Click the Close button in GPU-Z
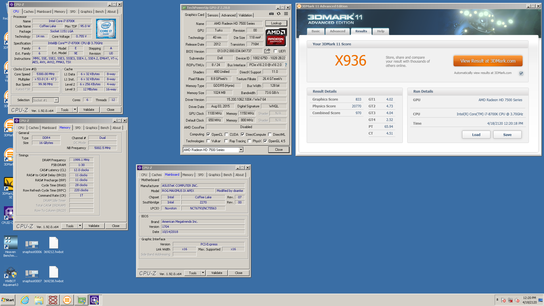Screen dimensions: 544x306 pos(279,150)
